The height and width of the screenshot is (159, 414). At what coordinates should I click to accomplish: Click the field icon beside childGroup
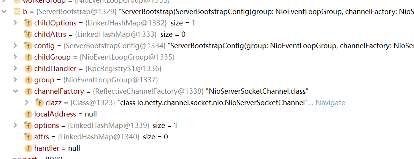point(28,57)
